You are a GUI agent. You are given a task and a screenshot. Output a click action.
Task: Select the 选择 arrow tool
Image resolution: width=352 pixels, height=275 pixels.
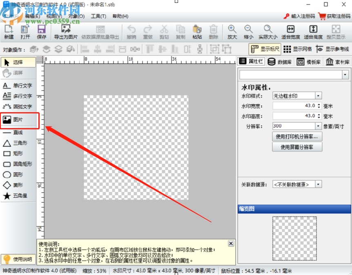[x=18, y=62]
